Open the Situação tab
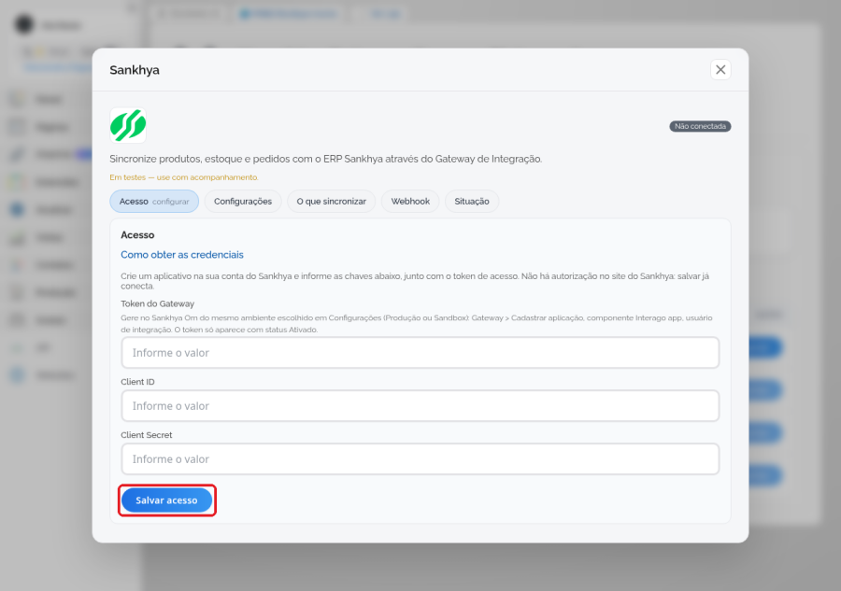841x591 pixels. pyautogui.click(x=472, y=202)
